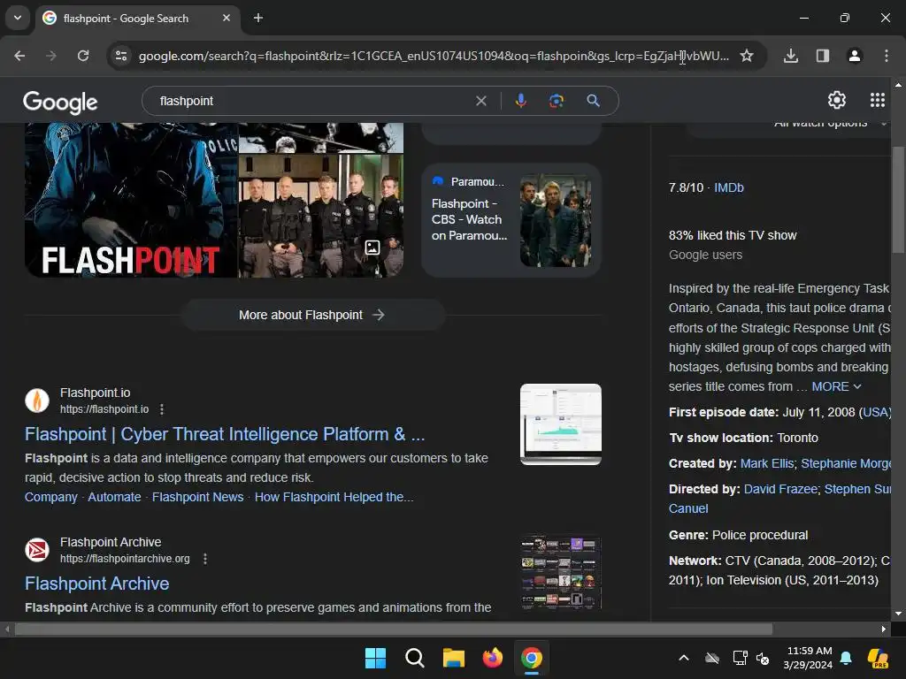
Task: Reload the current page
Action: pyautogui.click(x=83, y=56)
